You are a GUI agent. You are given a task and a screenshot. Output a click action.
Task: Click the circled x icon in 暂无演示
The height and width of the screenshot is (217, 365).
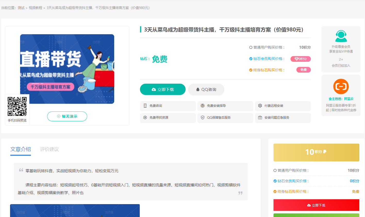pos(59,116)
